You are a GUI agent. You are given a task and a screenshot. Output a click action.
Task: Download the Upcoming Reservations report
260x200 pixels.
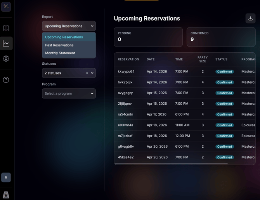point(250,18)
